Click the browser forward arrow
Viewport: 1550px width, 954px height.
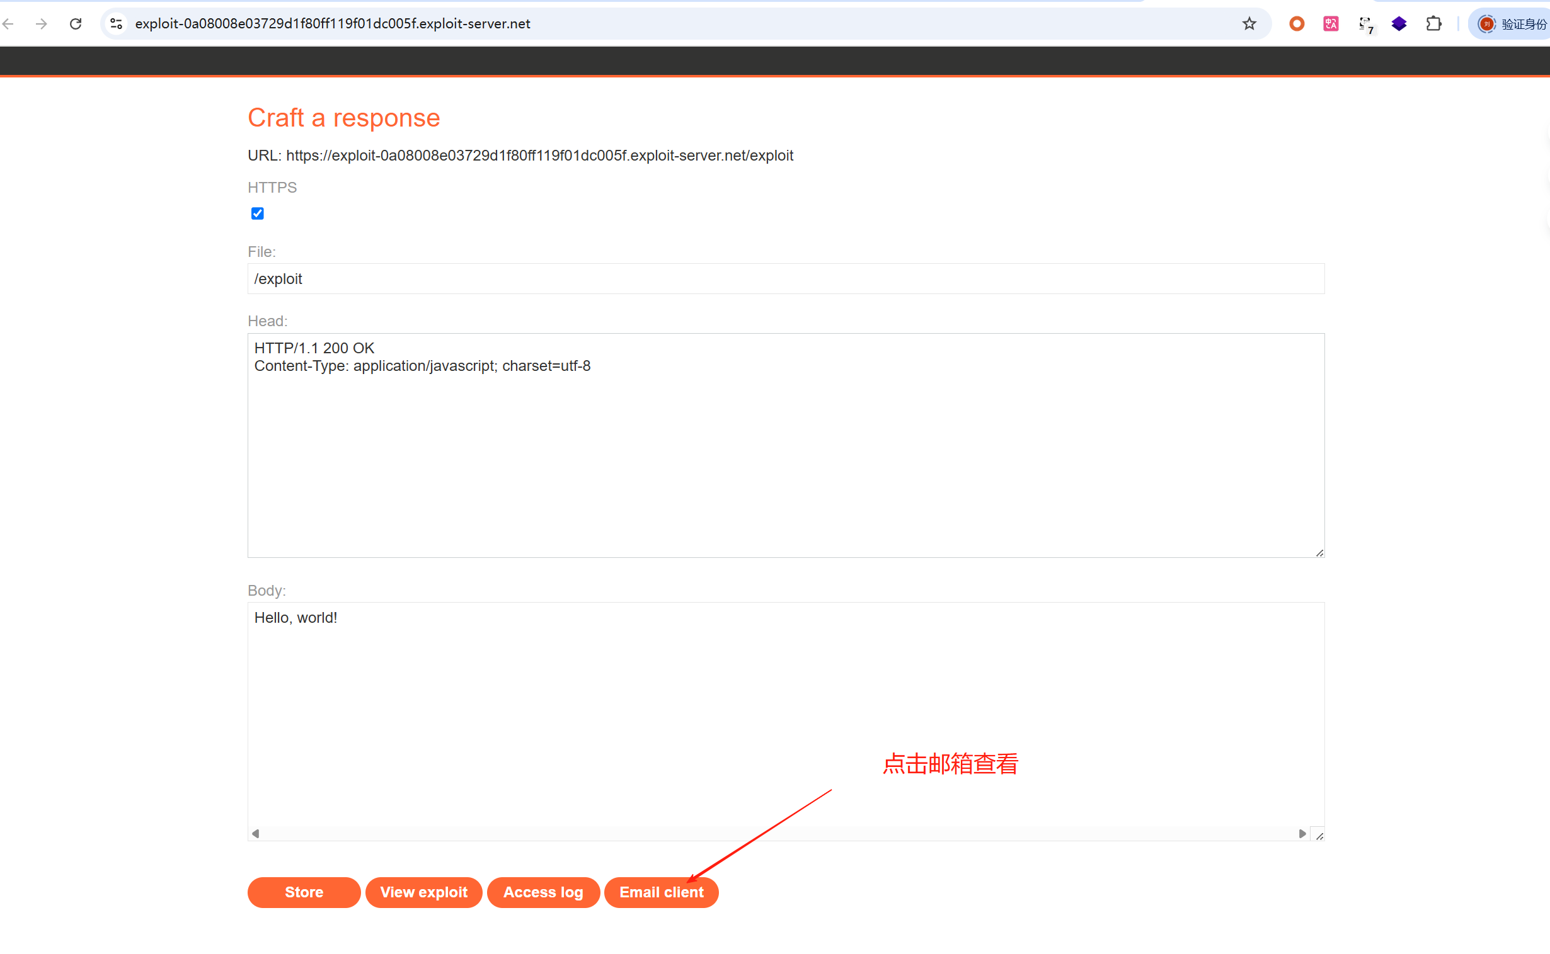tap(42, 24)
